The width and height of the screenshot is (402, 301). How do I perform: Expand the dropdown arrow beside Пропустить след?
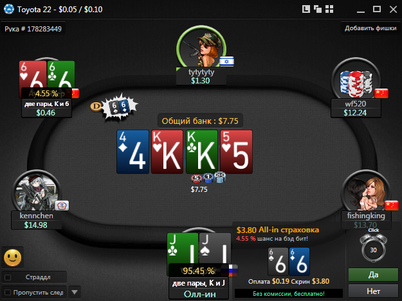coord(75,292)
